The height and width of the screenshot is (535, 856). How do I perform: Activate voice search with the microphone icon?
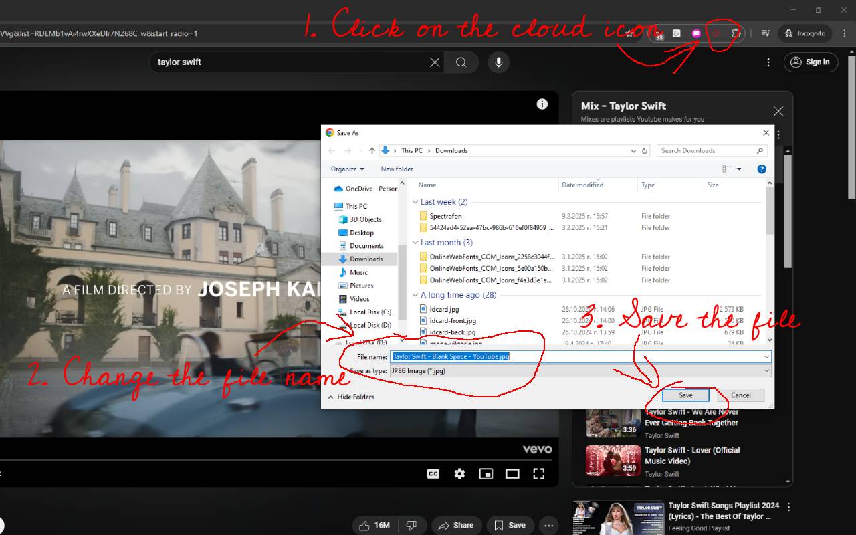click(x=498, y=62)
